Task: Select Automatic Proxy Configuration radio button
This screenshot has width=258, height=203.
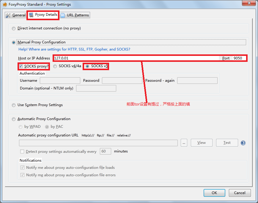Action: [x=14, y=119]
